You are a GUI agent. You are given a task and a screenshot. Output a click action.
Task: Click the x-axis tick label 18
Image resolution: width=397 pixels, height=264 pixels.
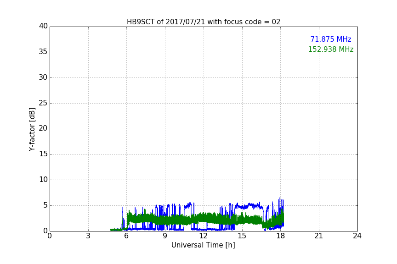[x=281, y=236]
